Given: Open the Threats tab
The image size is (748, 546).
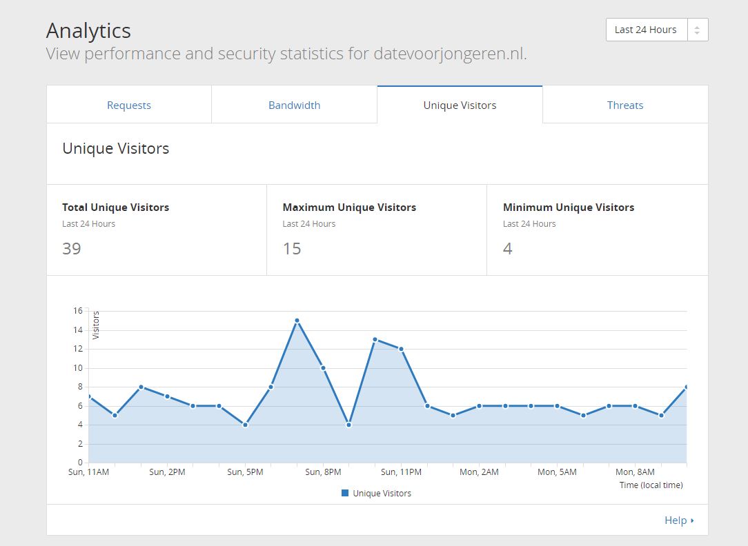Looking at the screenshot, I should coord(625,105).
